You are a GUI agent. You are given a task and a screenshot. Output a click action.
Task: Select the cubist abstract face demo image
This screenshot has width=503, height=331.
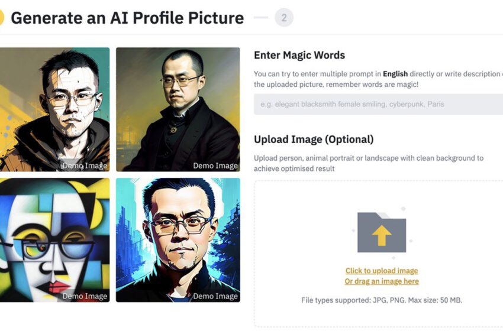coord(54,240)
